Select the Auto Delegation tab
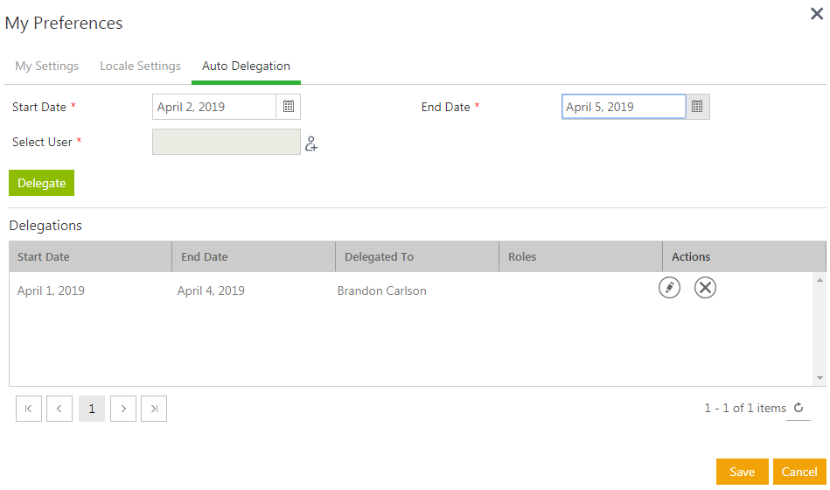The height and width of the screenshot is (490, 830). click(x=246, y=66)
